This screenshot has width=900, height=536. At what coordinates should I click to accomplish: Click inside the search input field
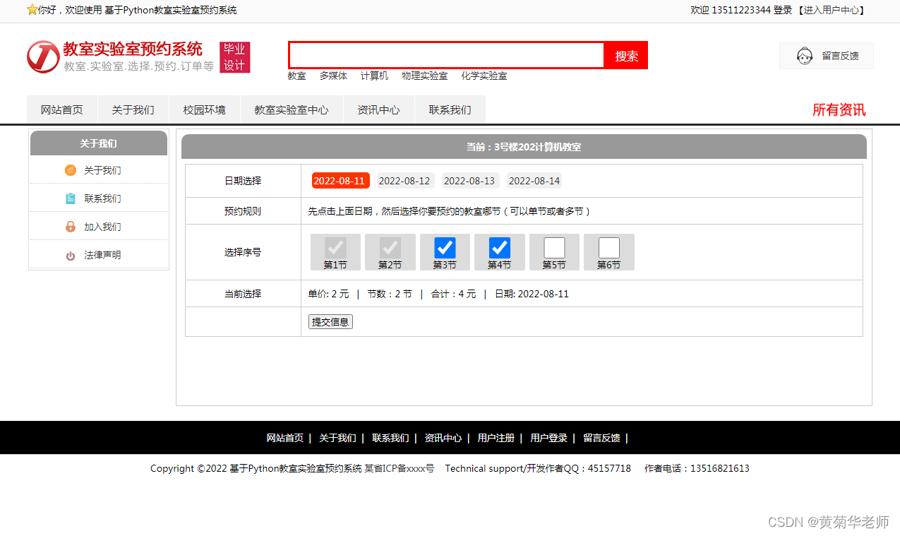tap(445, 55)
